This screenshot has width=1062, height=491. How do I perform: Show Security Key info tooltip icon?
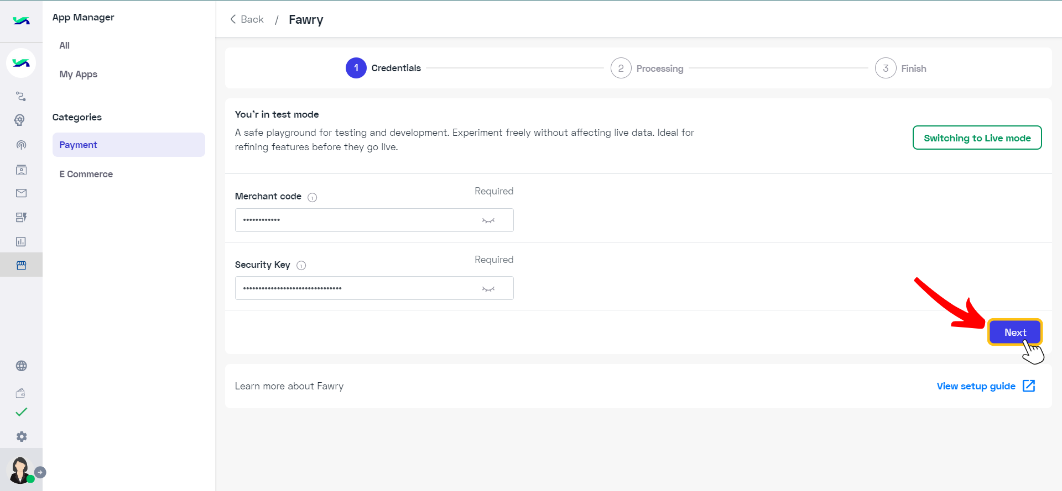pyautogui.click(x=301, y=266)
